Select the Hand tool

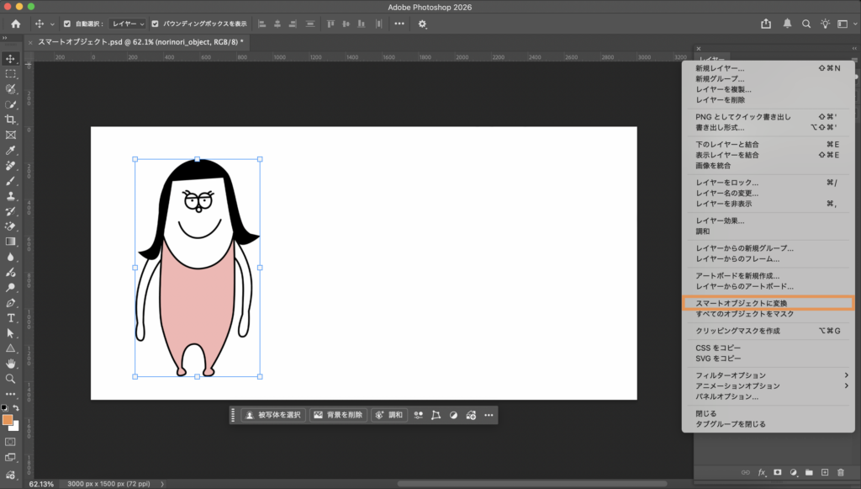(11, 364)
